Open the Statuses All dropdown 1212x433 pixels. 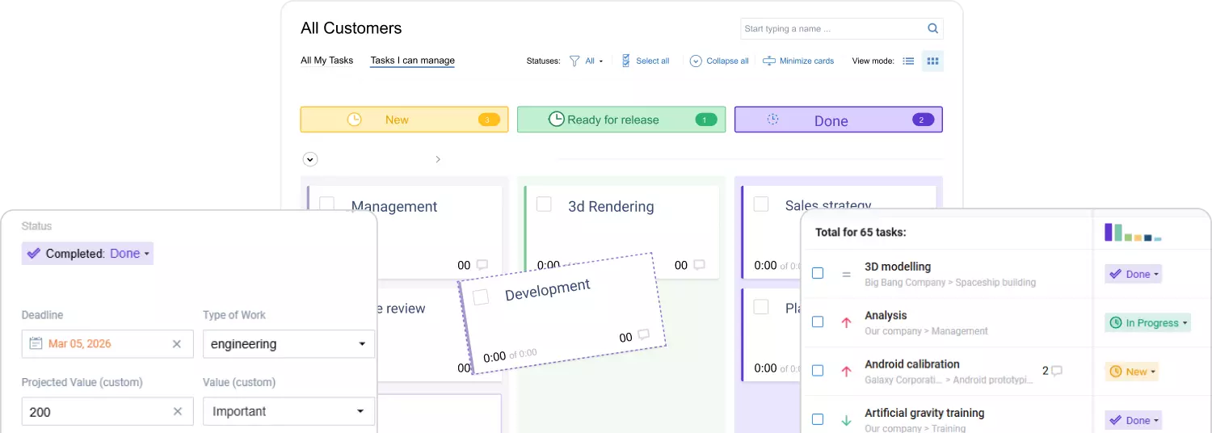(594, 61)
